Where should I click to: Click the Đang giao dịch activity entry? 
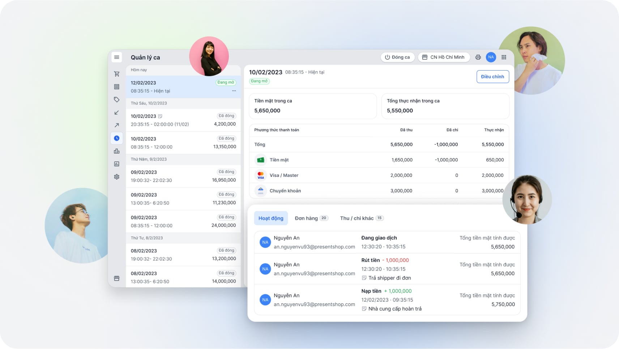387,242
